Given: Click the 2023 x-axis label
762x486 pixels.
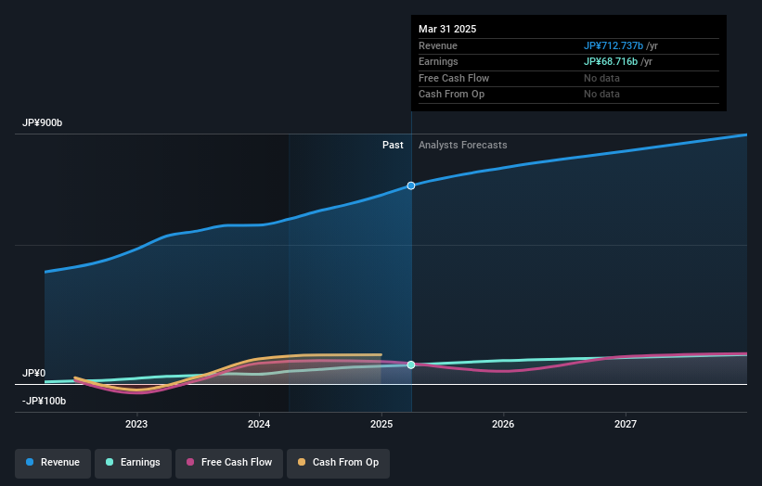Looking at the screenshot, I should [x=136, y=425].
